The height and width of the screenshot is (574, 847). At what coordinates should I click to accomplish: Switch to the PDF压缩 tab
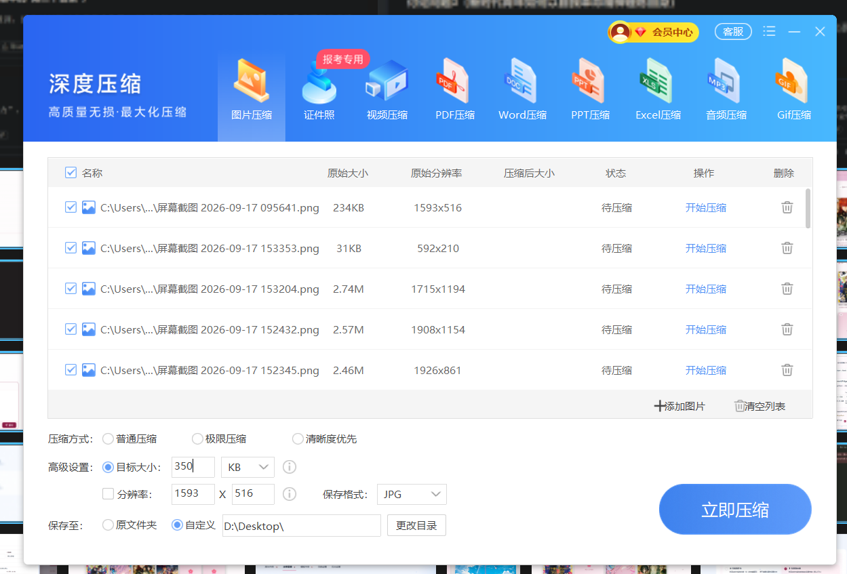tap(455, 90)
